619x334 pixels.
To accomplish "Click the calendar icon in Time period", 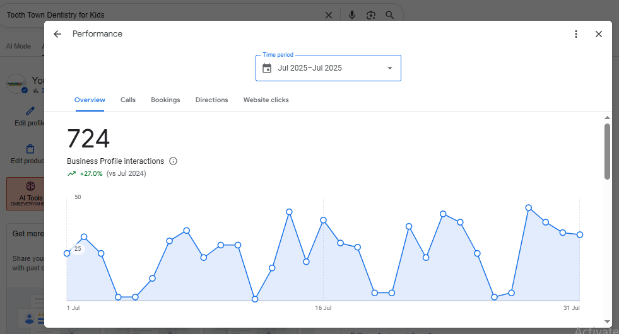I will pos(267,68).
